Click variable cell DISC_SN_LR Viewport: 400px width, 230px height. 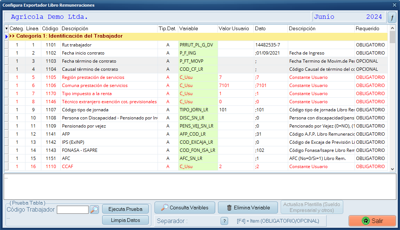point(198,118)
